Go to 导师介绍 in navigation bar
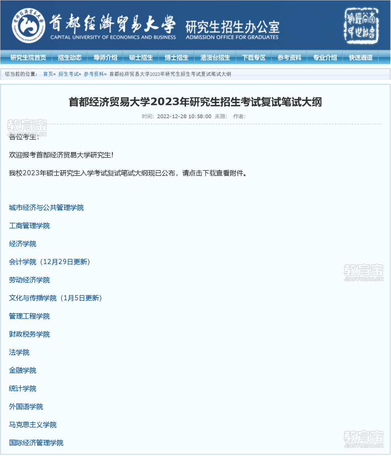The image size is (391, 456). 105,58
